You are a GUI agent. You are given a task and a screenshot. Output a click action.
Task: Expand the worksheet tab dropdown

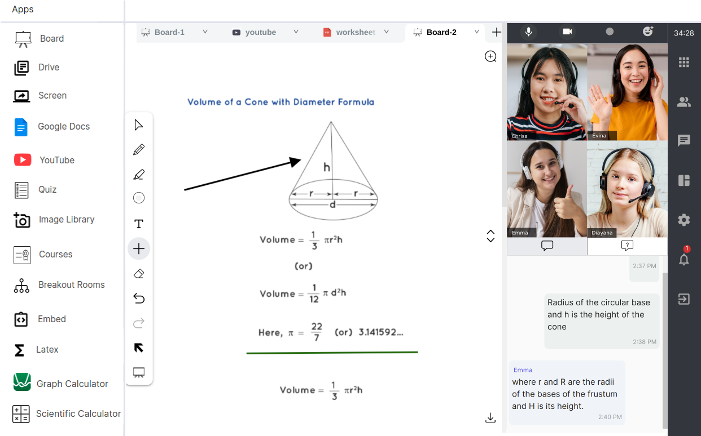point(387,32)
